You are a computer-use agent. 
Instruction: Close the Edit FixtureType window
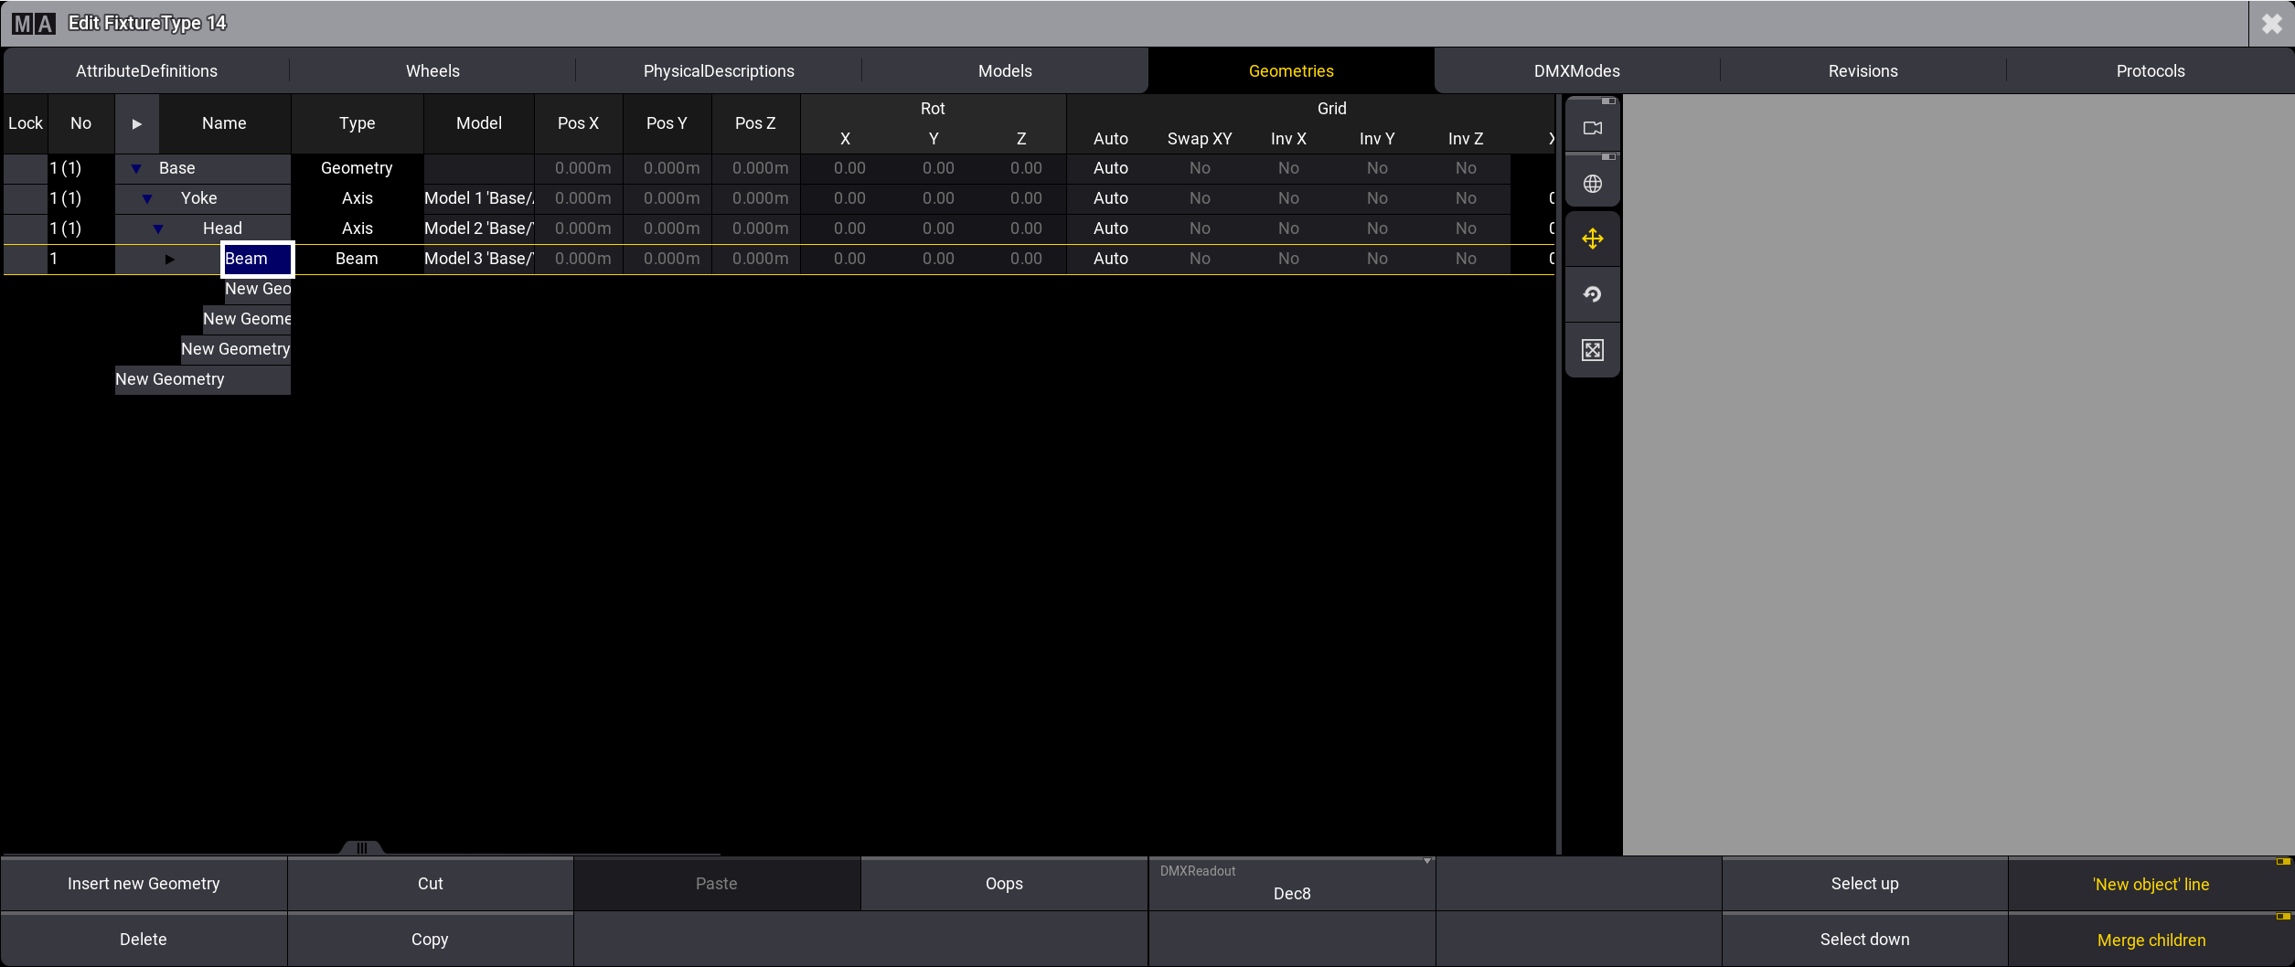pos(2271,24)
